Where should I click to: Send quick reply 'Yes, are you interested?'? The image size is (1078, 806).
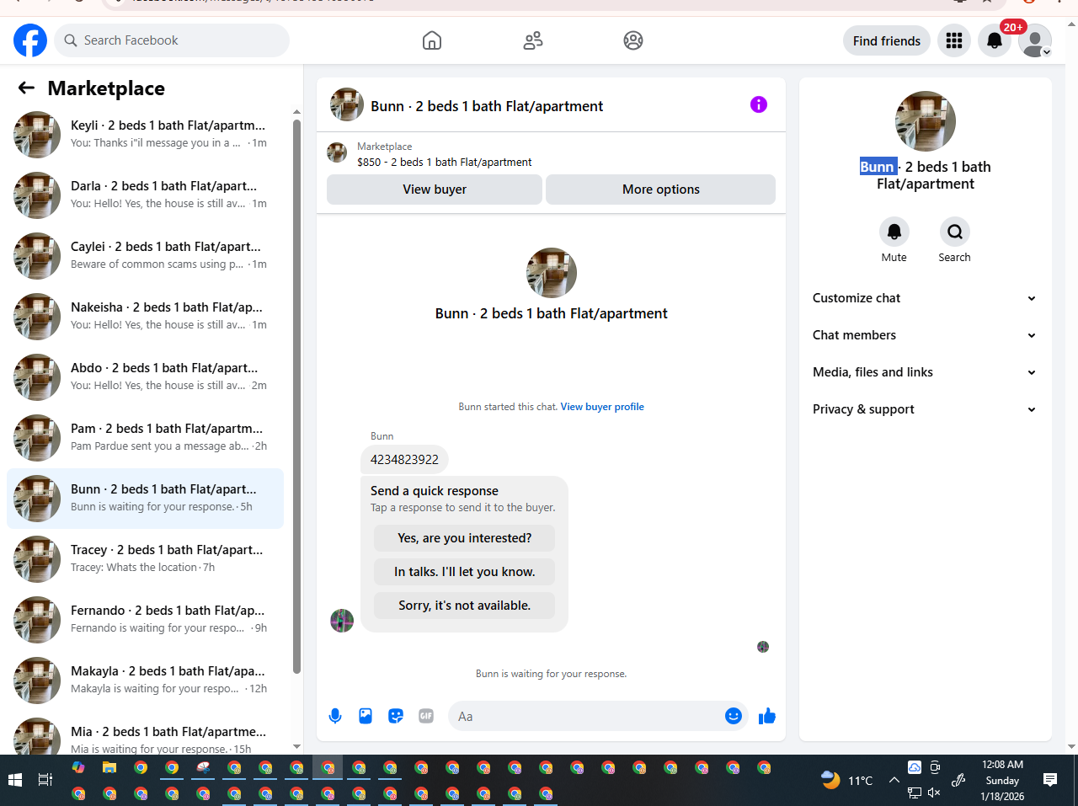coord(465,538)
